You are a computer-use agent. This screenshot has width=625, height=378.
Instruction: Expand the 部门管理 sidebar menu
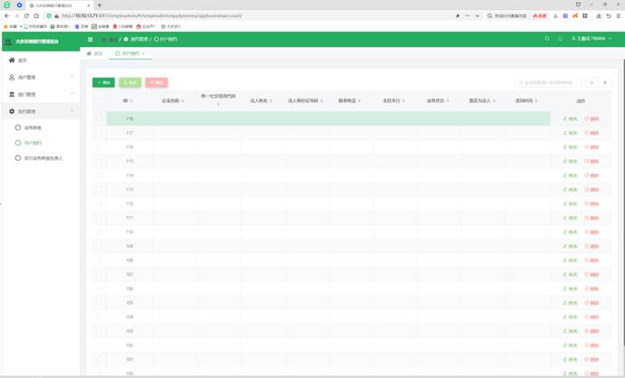click(x=40, y=94)
